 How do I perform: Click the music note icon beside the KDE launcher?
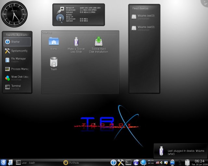[x=10, y=162]
